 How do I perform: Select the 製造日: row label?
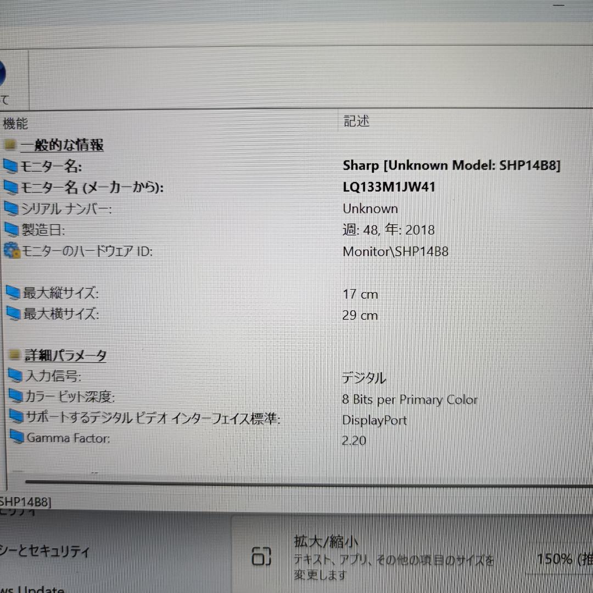43,230
